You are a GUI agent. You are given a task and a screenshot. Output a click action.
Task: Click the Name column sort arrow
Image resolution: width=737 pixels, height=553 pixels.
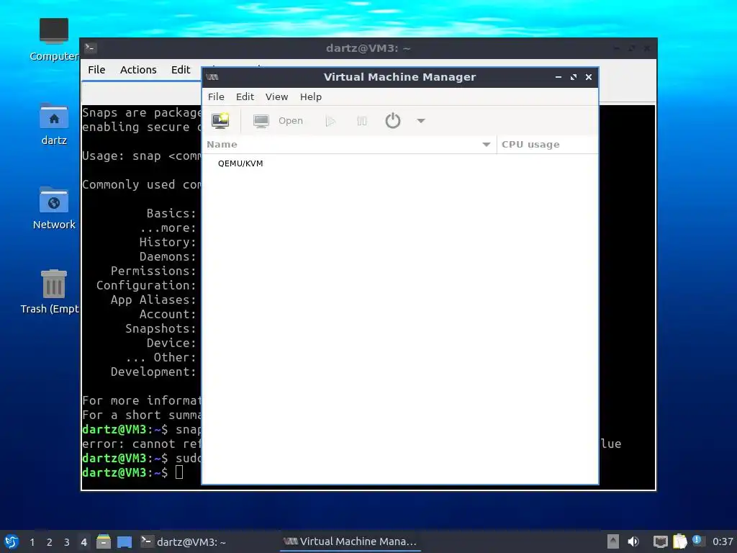pyautogui.click(x=487, y=145)
